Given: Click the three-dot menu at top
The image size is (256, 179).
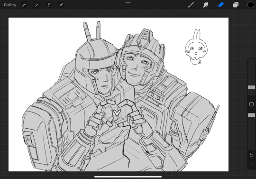Looking at the screenshot, I should tap(128, 3).
